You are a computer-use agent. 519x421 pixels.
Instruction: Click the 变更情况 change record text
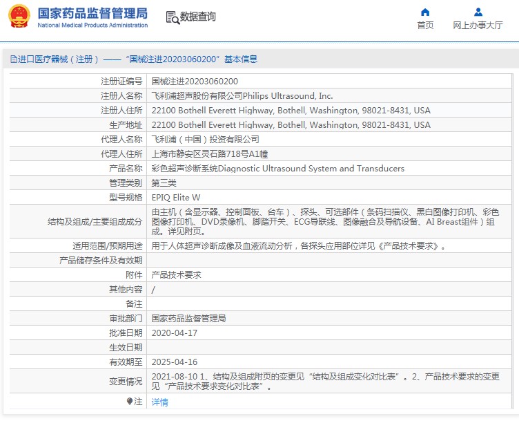pyautogui.click(x=325, y=382)
